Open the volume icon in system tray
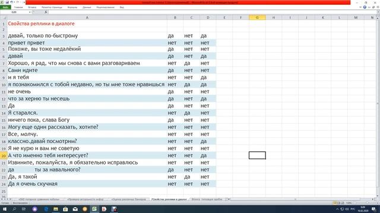Screen dimensions: 380x213 coord(347,209)
